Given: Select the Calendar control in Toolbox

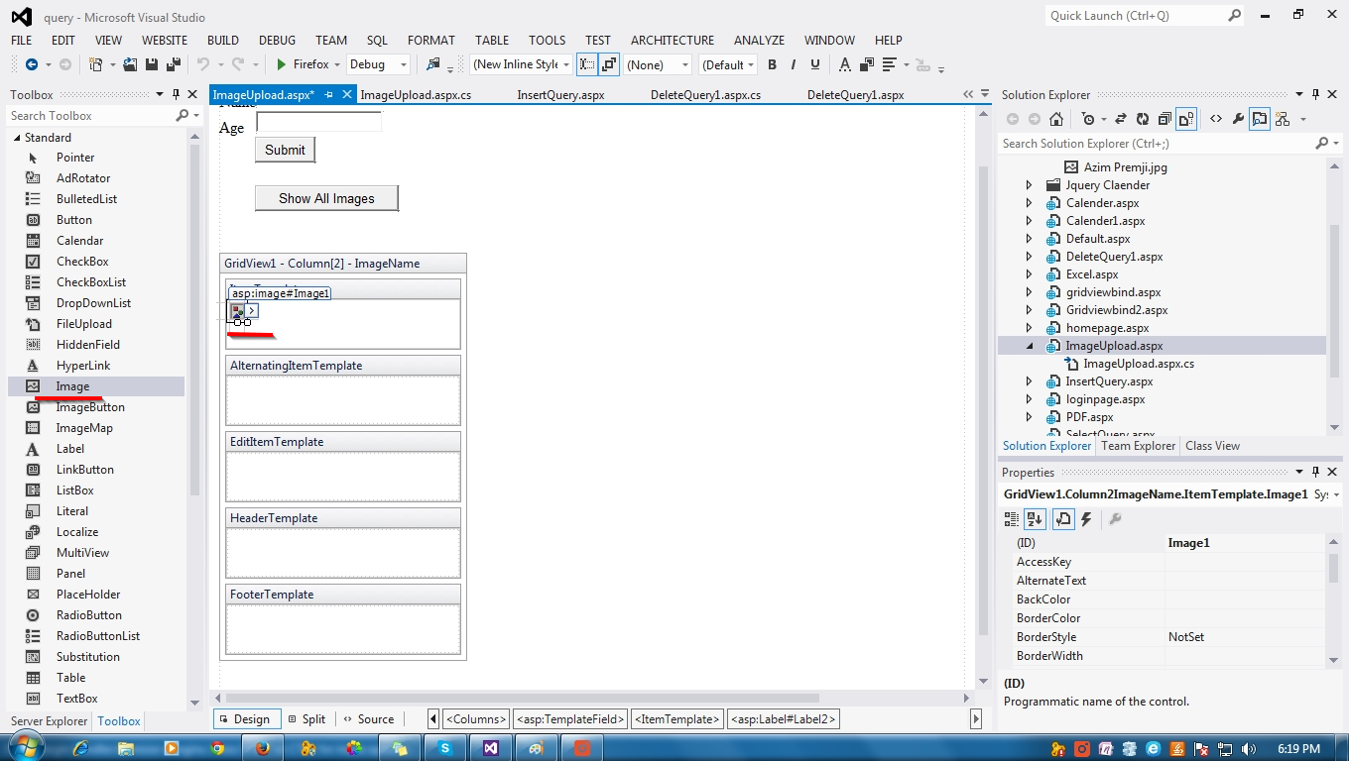Looking at the screenshot, I should coord(79,241).
